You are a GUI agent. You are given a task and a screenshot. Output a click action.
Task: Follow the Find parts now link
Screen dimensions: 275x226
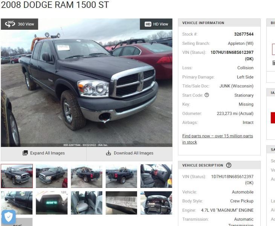click(x=217, y=139)
